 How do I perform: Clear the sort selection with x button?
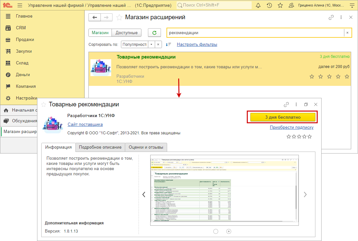coord(158,45)
